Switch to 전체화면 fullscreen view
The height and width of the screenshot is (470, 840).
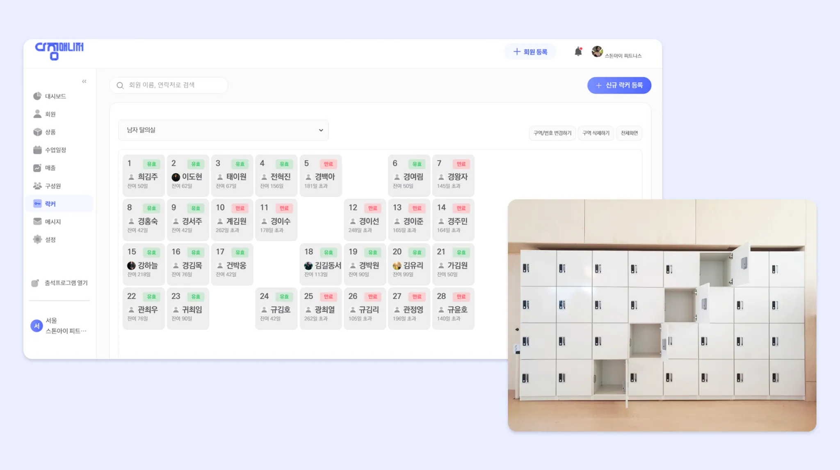pos(629,133)
